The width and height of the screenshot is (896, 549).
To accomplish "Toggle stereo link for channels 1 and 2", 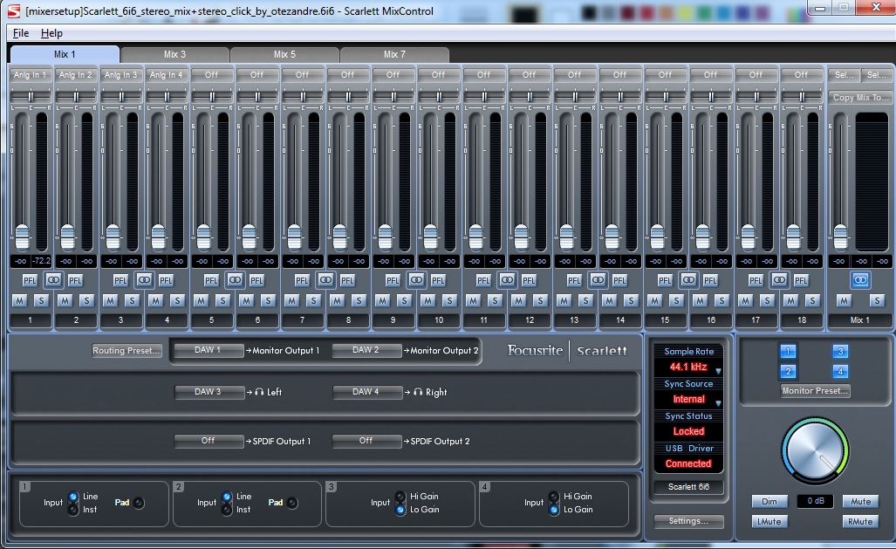I will tap(53, 279).
